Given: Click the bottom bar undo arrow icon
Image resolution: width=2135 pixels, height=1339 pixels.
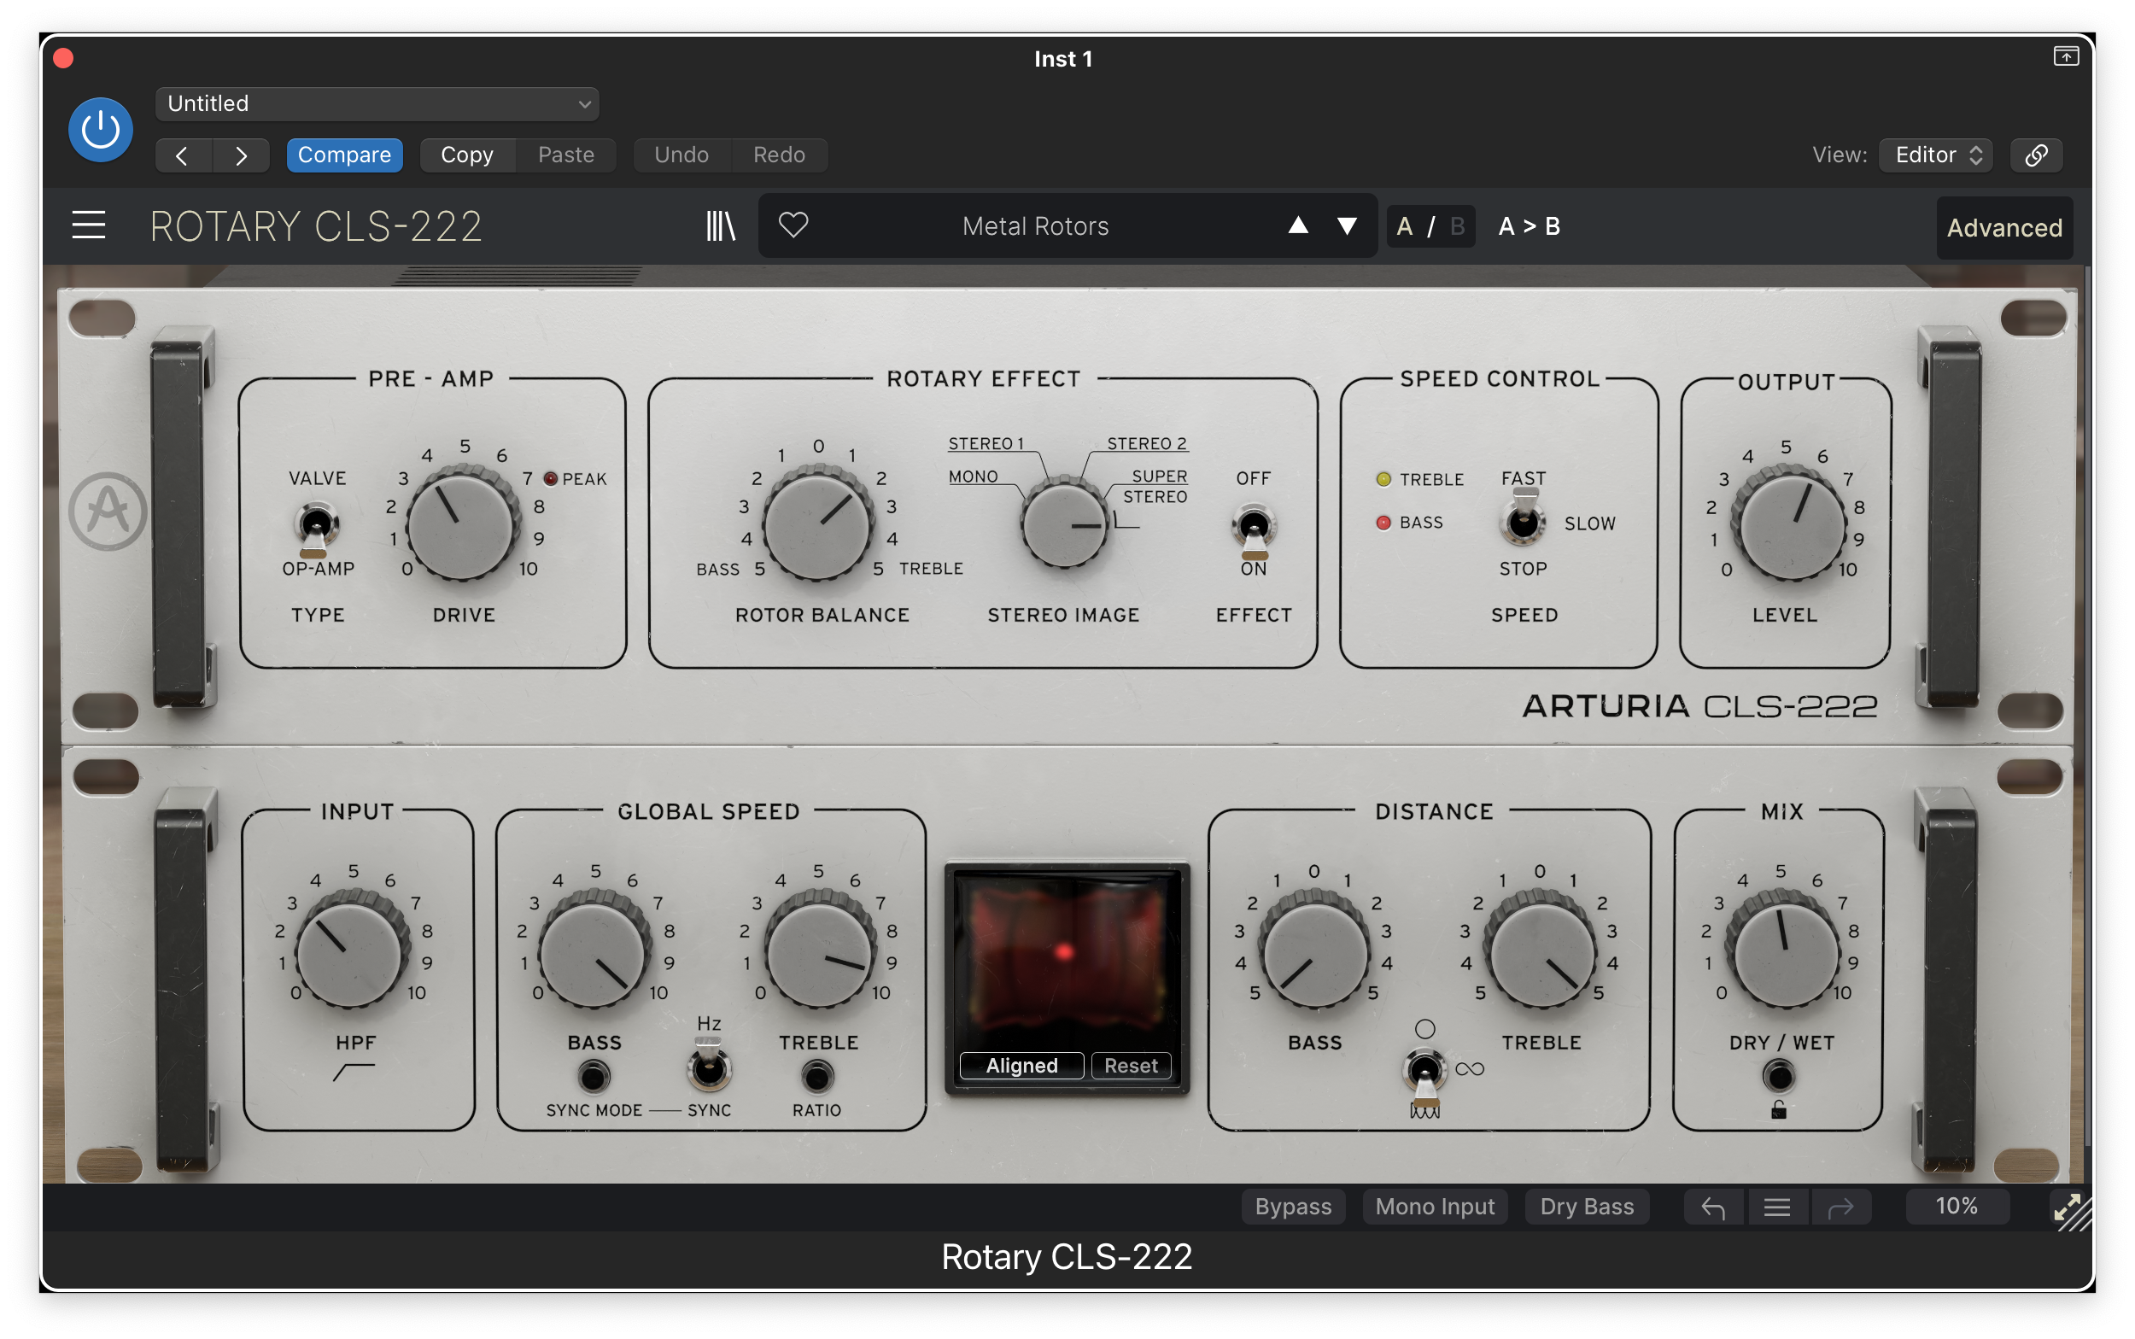Looking at the screenshot, I should (1713, 1207).
